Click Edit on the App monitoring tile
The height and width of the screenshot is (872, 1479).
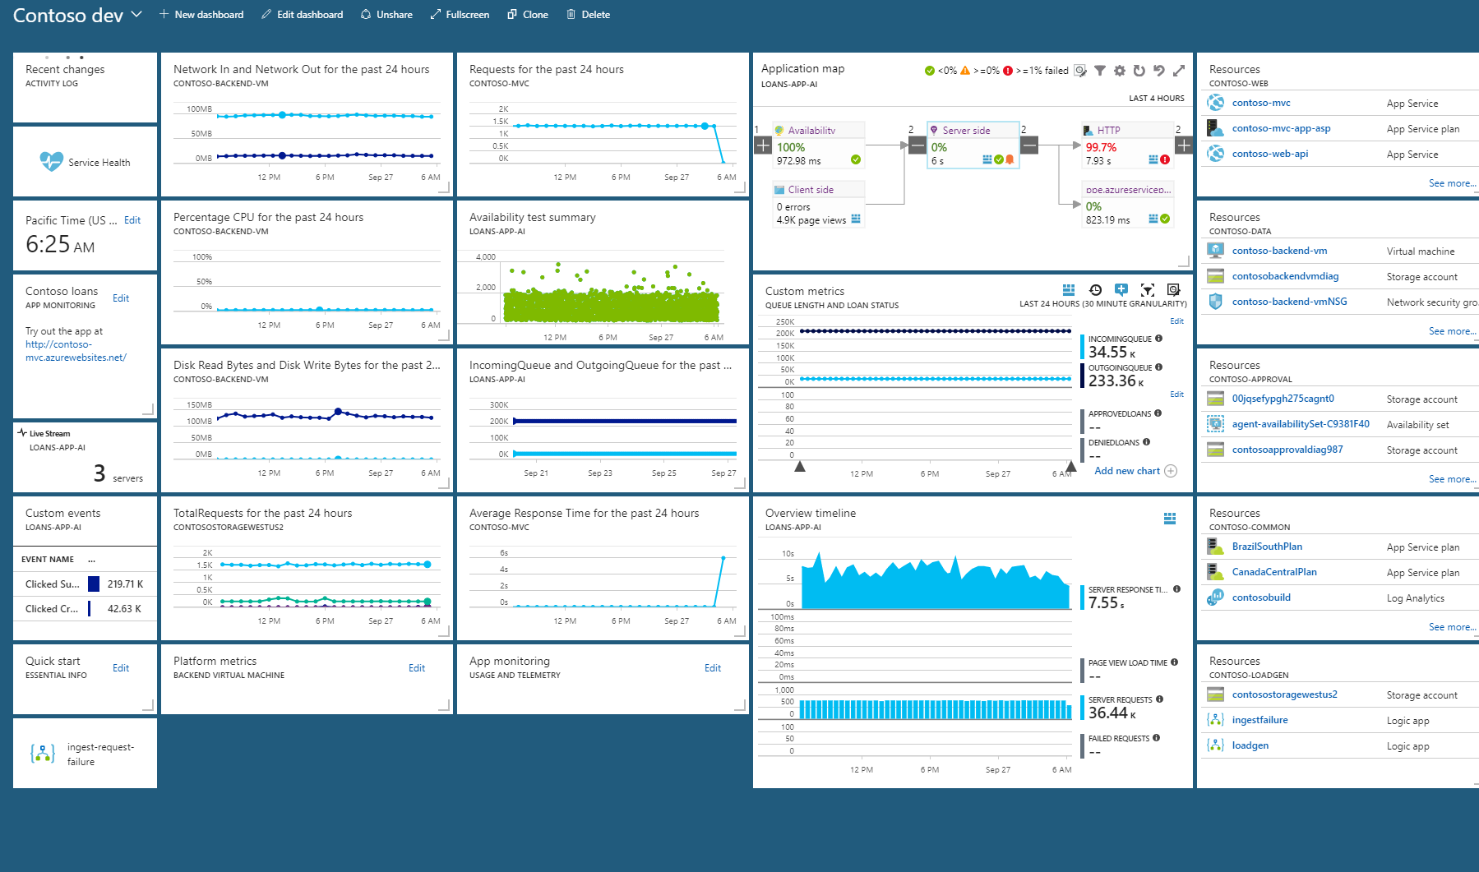pyautogui.click(x=713, y=668)
